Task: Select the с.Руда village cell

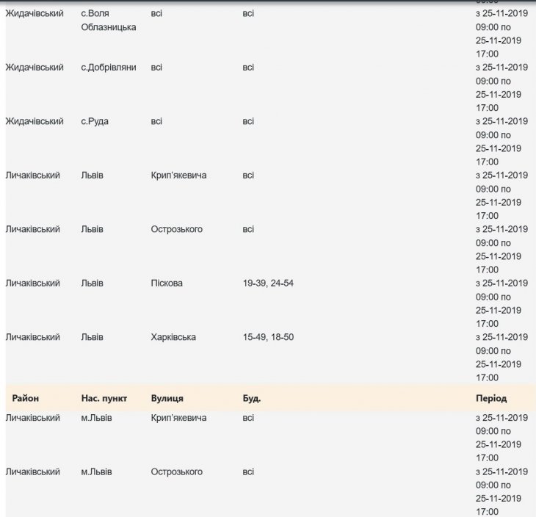Action: pyautogui.click(x=95, y=121)
